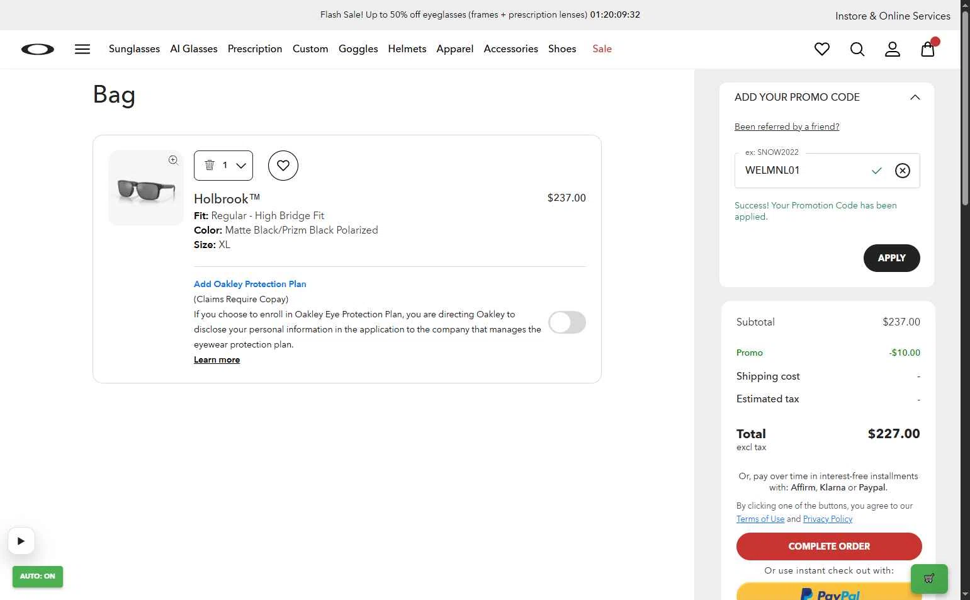This screenshot has height=600, width=970.
Task: Click the Holbrook product name
Action: 227,199
